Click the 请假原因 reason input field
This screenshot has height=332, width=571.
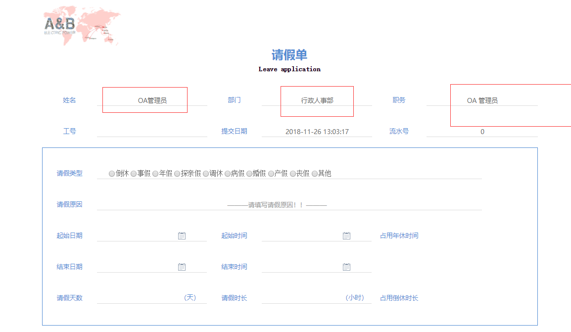point(289,205)
